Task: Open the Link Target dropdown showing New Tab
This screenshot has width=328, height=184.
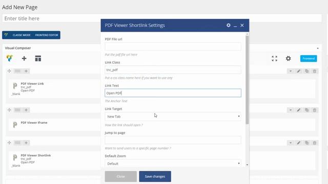Action: pyautogui.click(x=173, y=117)
